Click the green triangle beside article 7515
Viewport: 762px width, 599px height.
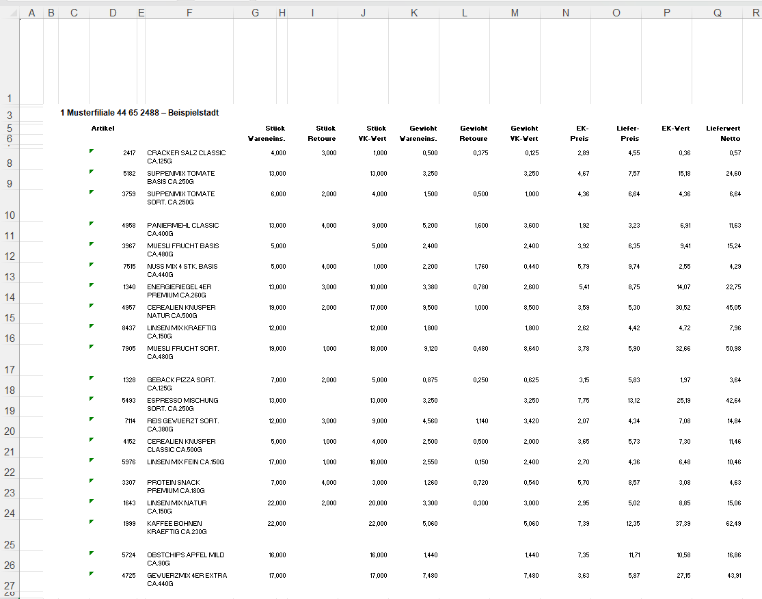pos(92,265)
